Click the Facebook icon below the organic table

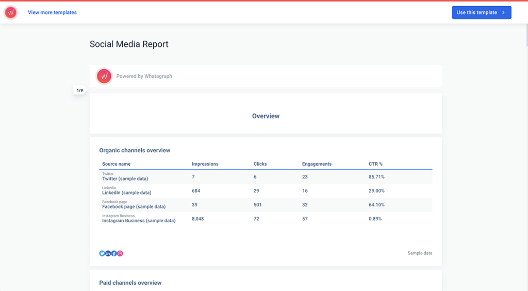tap(114, 253)
